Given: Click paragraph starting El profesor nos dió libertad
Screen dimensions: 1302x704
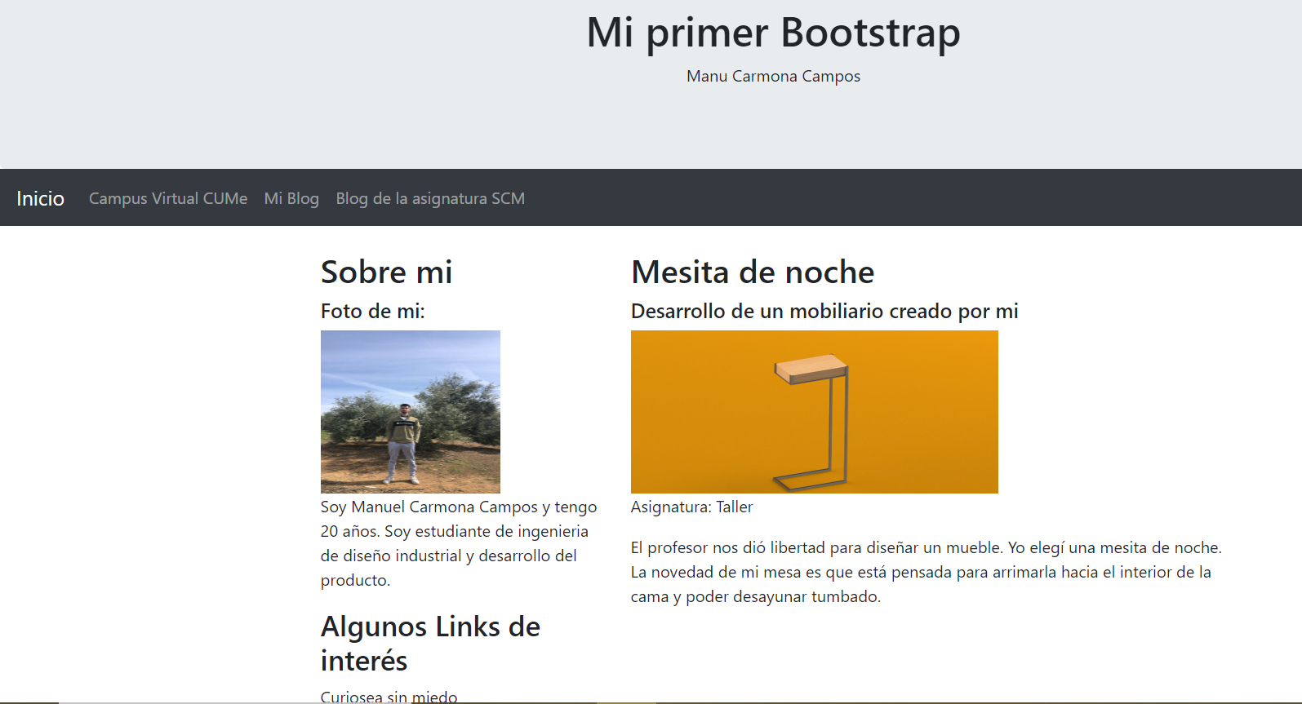Looking at the screenshot, I should pyautogui.click(x=927, y=572).
